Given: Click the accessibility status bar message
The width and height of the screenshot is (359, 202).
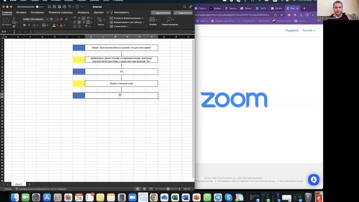Looking at the screenshot, I should pos(41,189).
